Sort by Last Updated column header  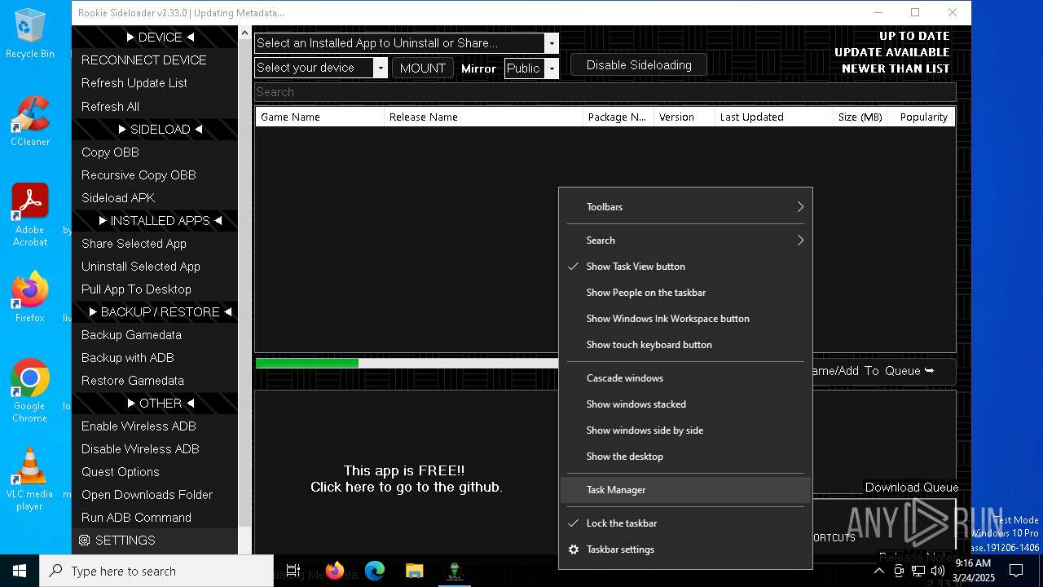[773, 117]
